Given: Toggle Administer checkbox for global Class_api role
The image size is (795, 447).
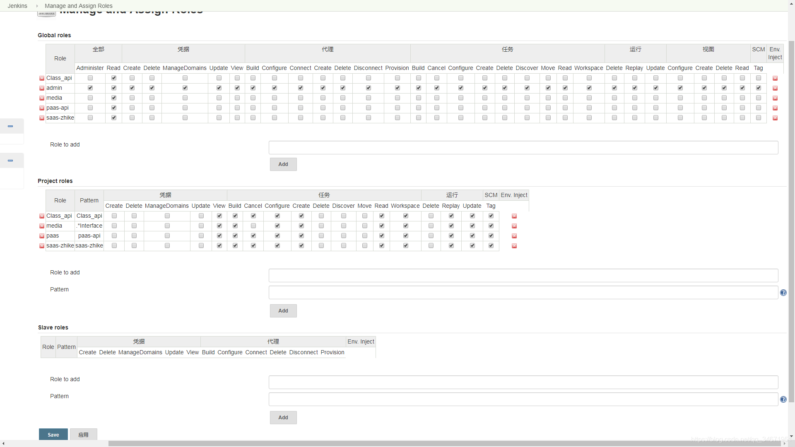Looking at the screenshot, I should point(90,78).
